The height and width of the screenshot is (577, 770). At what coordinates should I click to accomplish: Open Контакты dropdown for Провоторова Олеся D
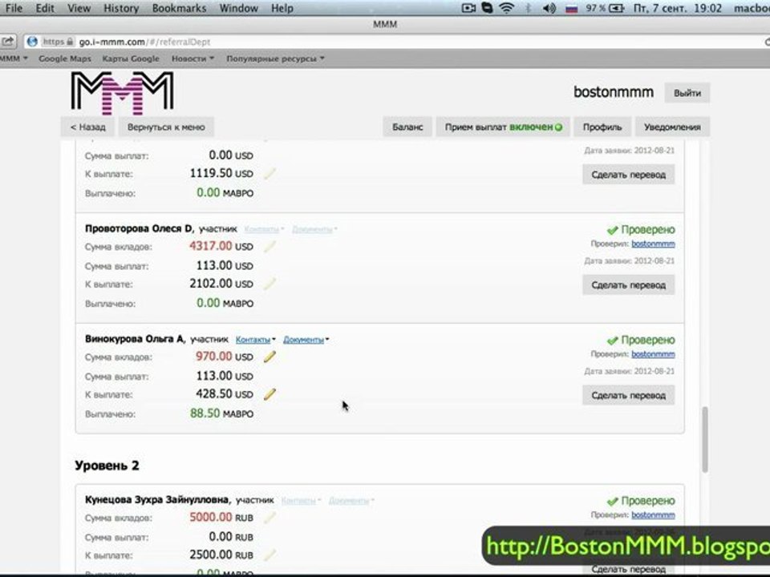coord(264,229)
